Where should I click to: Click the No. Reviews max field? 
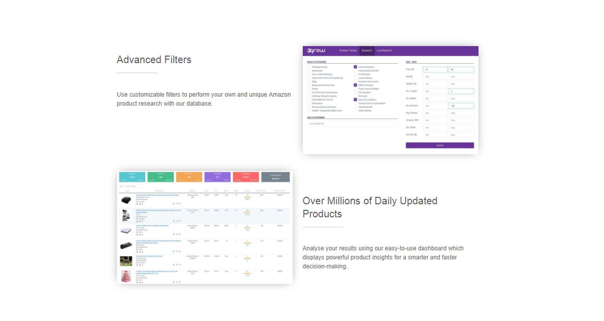pyautogui.click(x=461, y=106)
